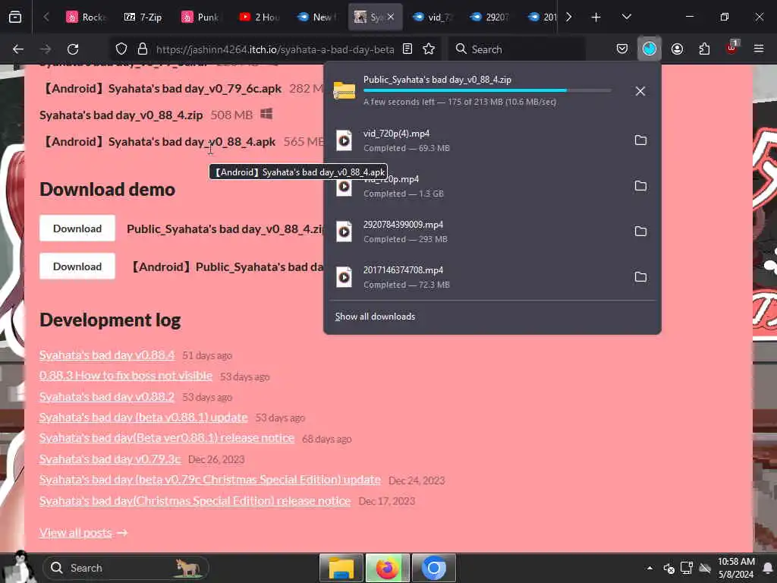Switch to the New tab
Image resolution: width=777 pixels, height=583 pixels.
click(x=316, y=17)
